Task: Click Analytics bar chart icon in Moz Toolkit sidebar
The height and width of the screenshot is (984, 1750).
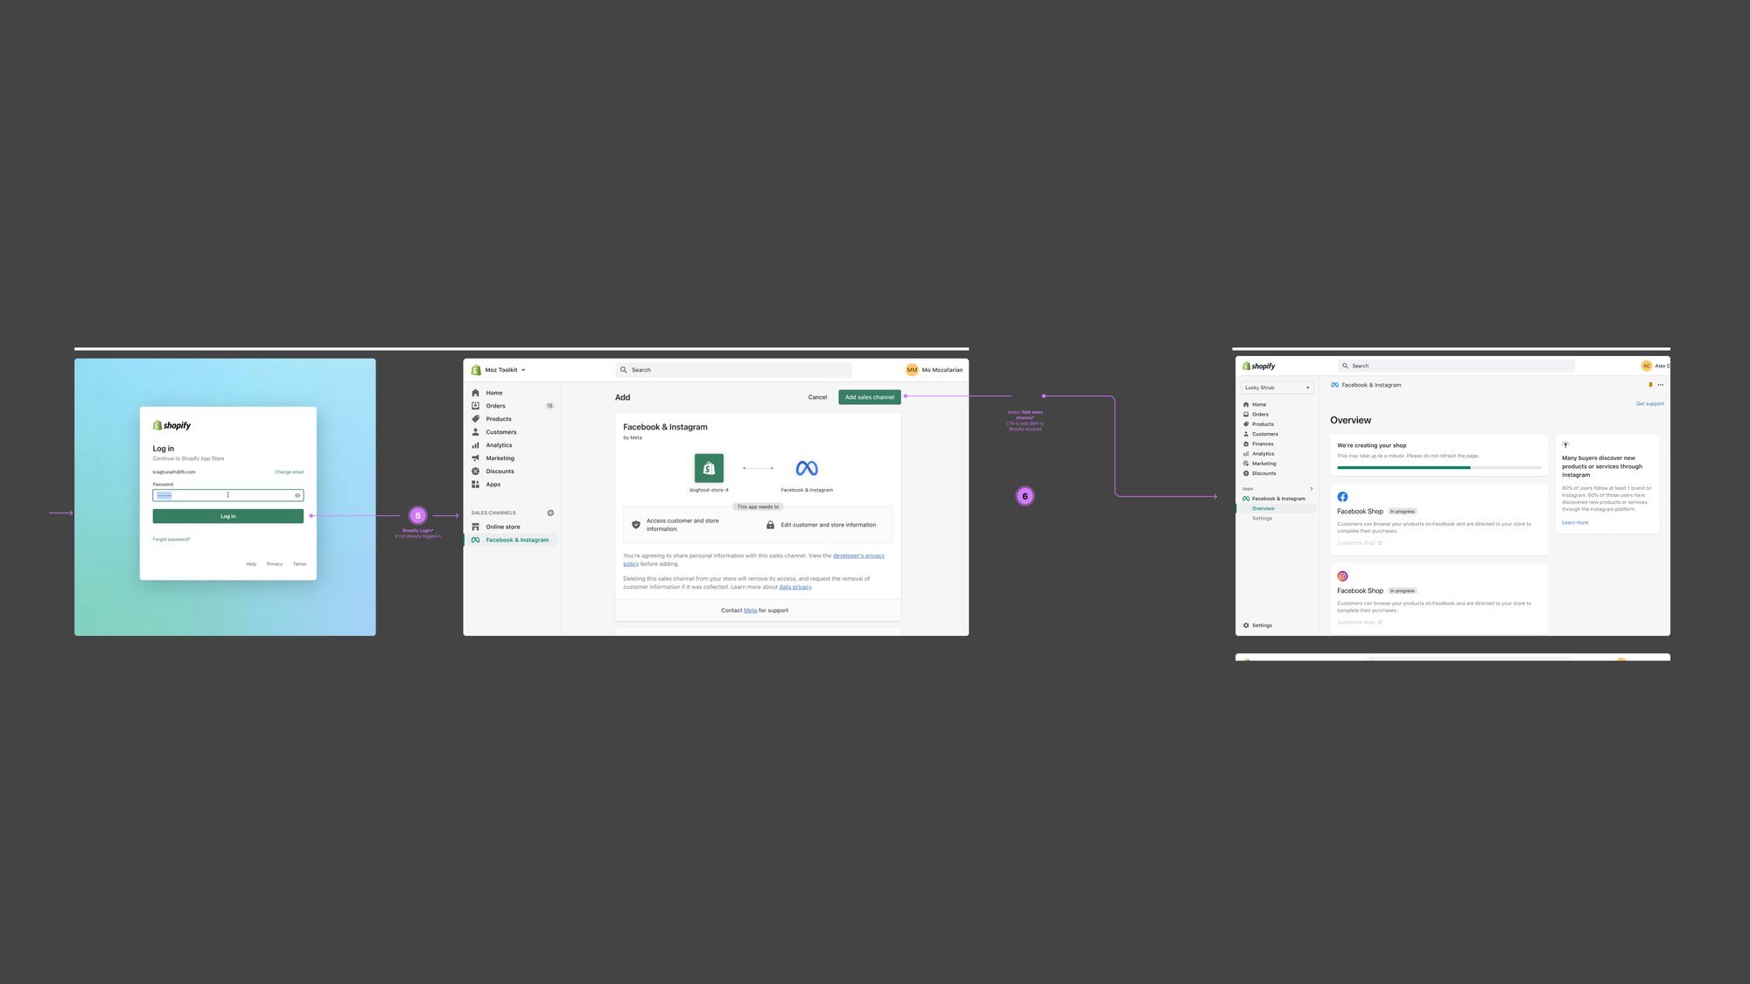Action: click(x=475, y=445)
